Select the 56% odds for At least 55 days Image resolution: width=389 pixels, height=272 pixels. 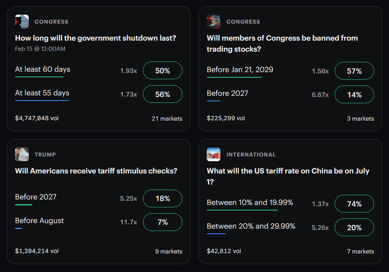pos(162,95)
